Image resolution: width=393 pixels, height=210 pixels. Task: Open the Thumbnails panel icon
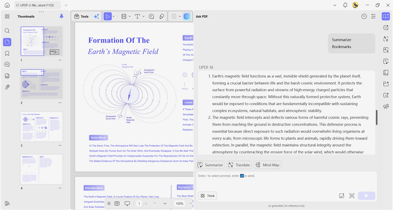click(7, 42)
